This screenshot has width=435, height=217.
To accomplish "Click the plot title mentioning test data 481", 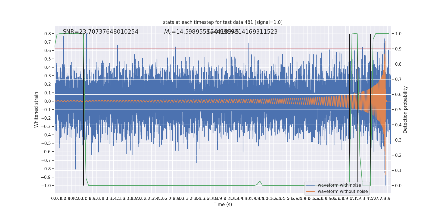I will click(x=223, y=22).
